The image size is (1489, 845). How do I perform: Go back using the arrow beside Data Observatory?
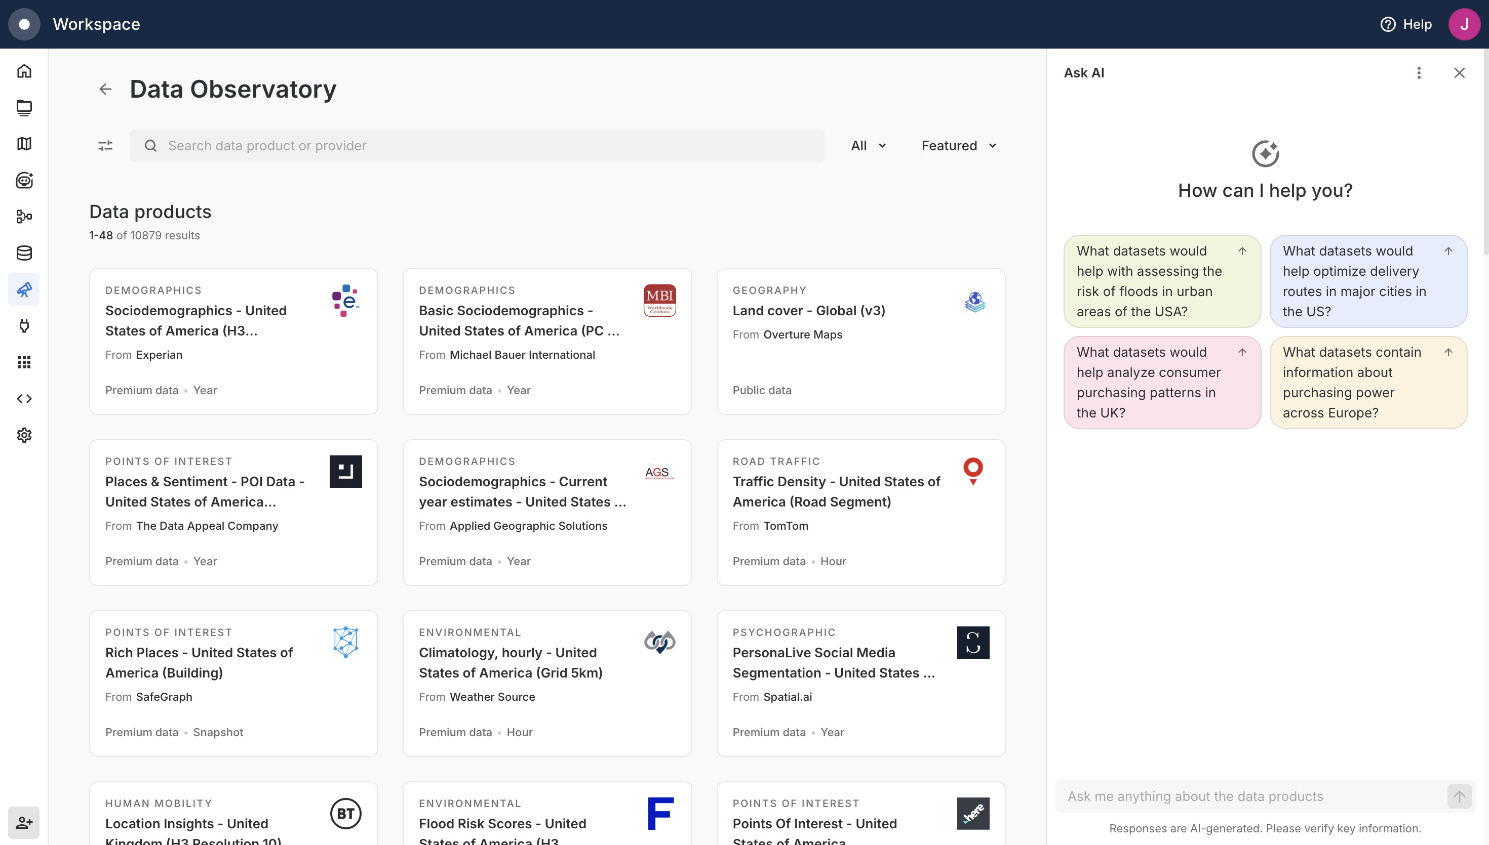(105, 89)
